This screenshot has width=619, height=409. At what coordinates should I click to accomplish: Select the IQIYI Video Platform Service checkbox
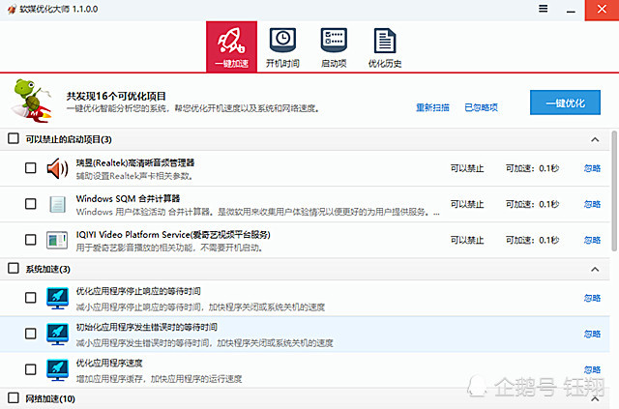coord(30,240)
